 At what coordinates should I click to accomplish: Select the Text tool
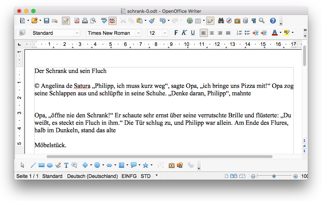click(x=66, y=165)
